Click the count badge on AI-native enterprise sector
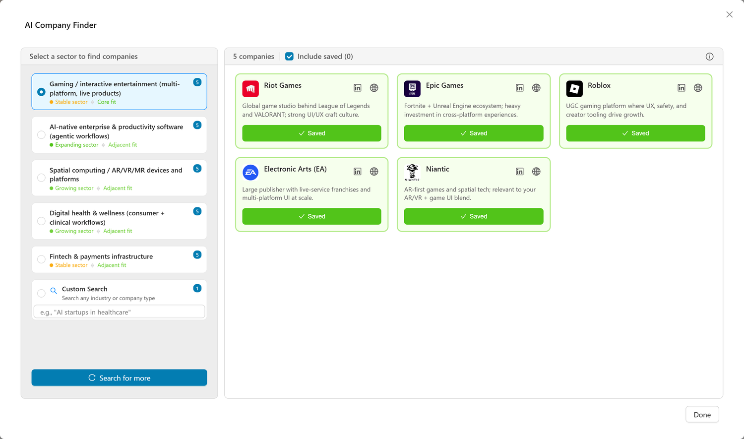744x439 pixels. [197, 125]
